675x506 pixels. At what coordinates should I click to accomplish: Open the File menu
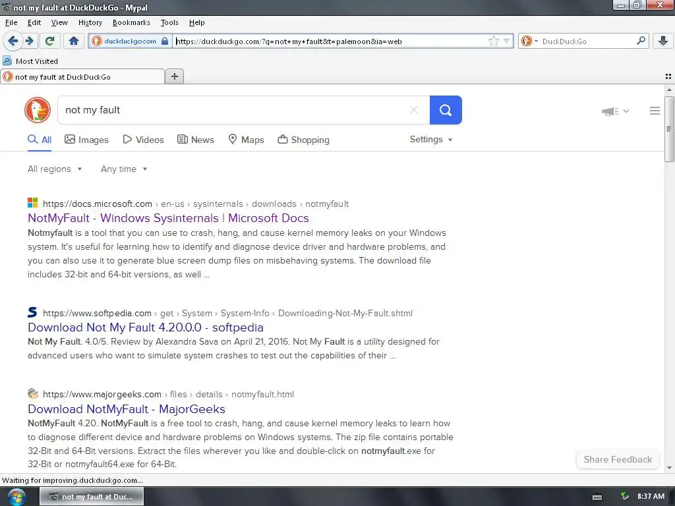[11, 22]
